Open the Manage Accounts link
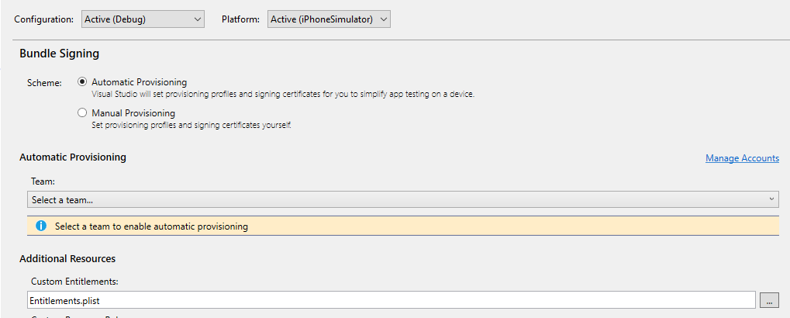This screenshot has height=318, width=790. click(742, 158)
